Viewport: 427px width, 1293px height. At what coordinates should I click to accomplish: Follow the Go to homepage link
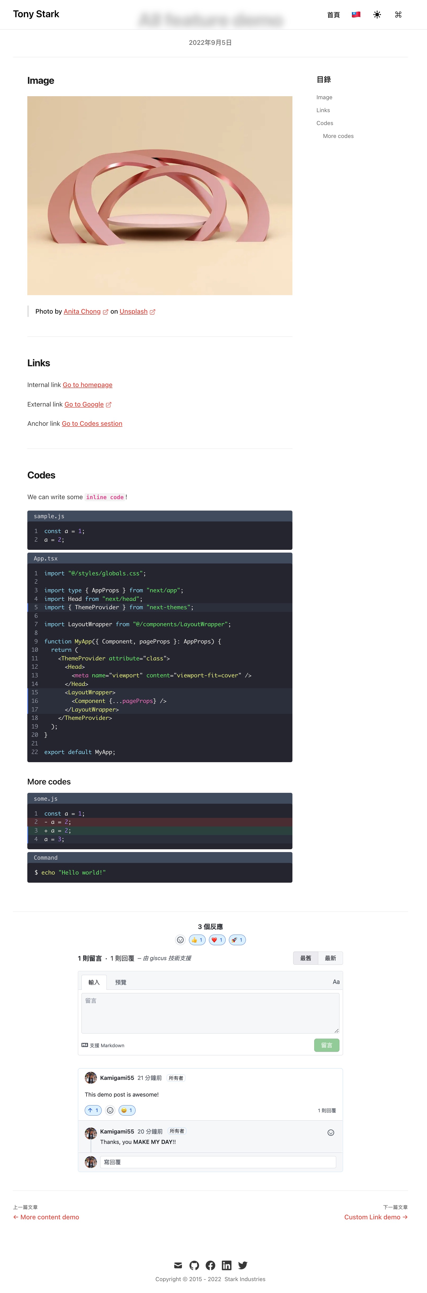click(87, 385)
